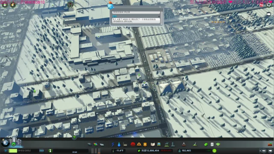
Task: Click the green milestones circle icon
Action: coord(13,144)
